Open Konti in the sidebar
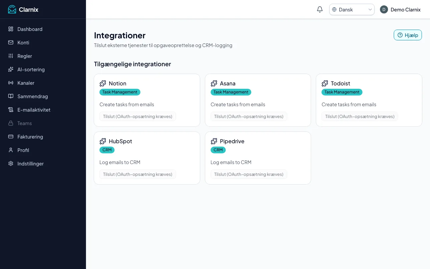 [43, 42]
